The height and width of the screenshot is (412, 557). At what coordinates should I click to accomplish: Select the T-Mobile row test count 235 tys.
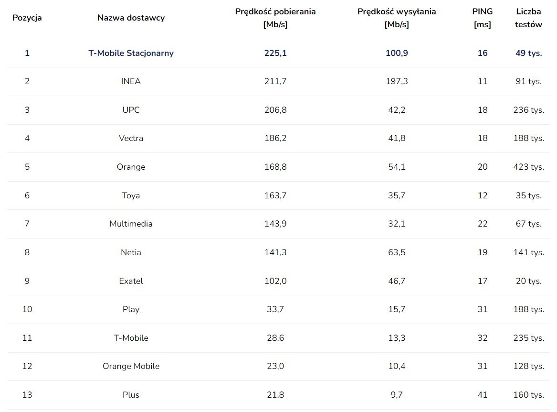528,338
